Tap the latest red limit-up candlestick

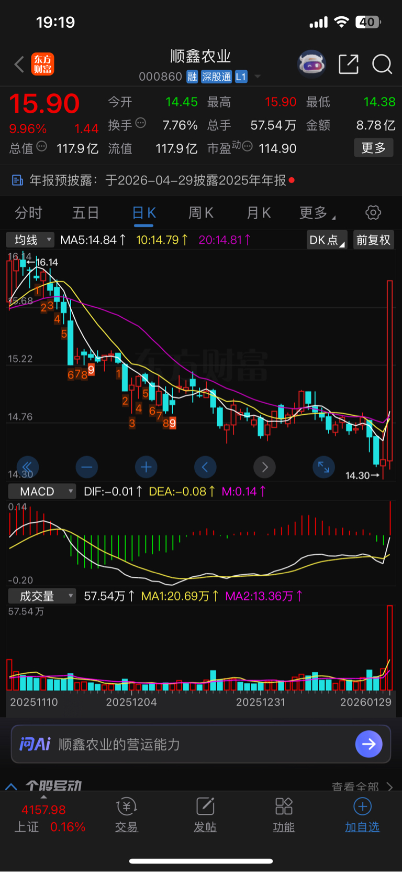point(390,370)
